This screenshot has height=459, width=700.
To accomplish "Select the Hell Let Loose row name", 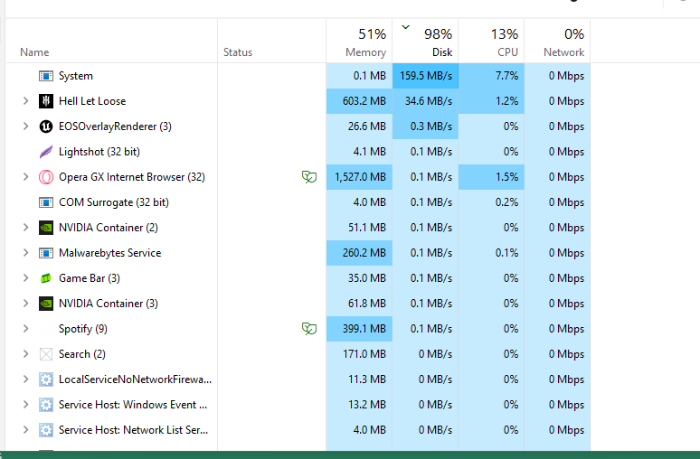I will [92, 101].
